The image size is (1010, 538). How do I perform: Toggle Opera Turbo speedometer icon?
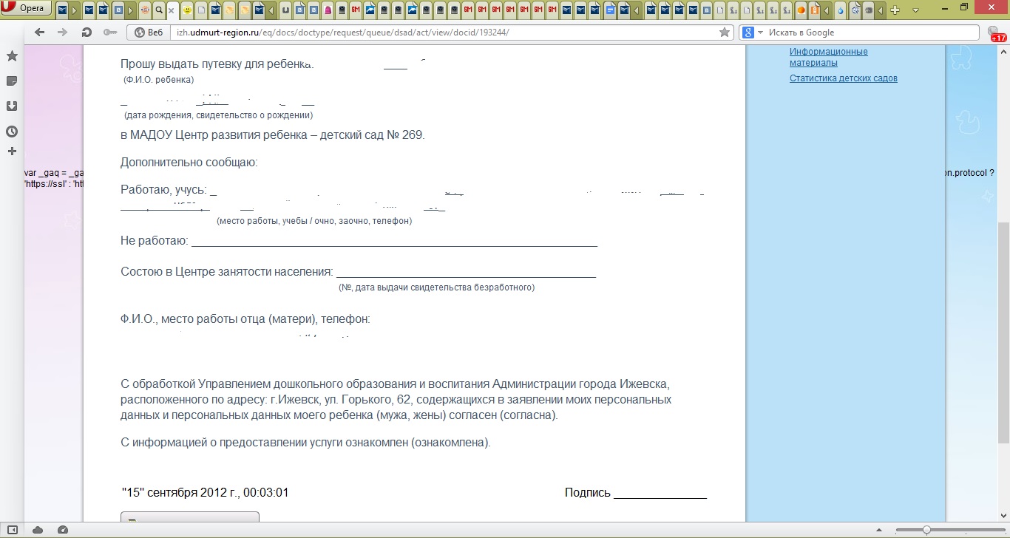pyautogui.click(x=62, y=530)
